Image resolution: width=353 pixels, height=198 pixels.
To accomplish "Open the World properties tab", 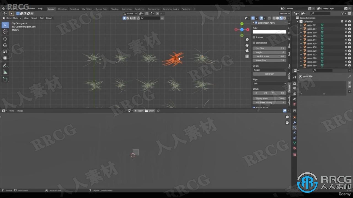I will click(x=295, y=104).
